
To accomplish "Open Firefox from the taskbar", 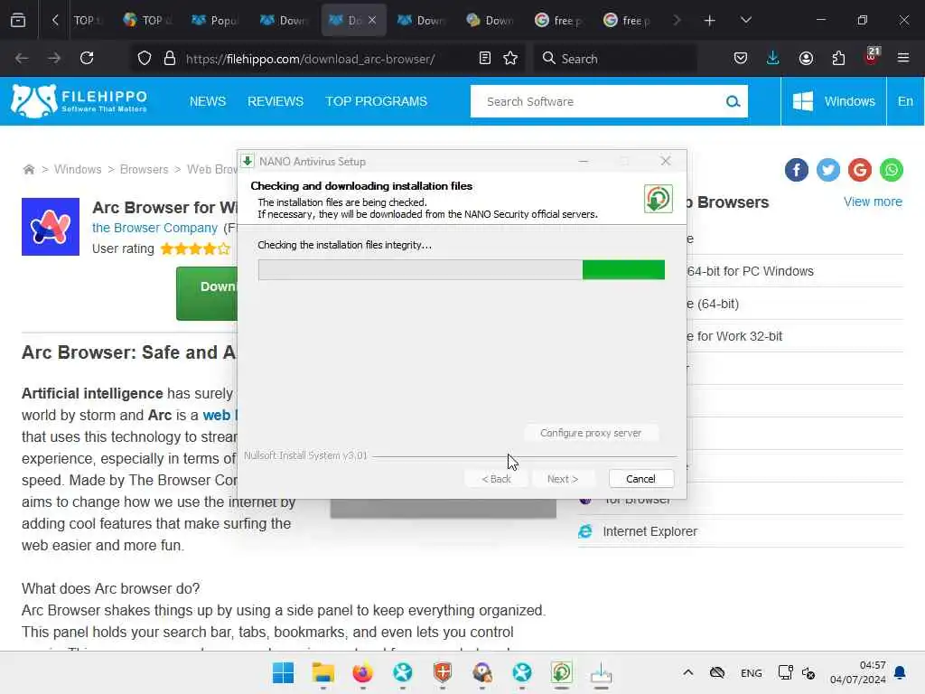I will pyautogui.click(x=363, y=672).
